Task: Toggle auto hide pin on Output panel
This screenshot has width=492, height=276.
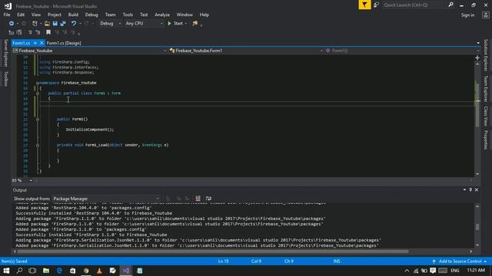Action: (x=470, y=190)
